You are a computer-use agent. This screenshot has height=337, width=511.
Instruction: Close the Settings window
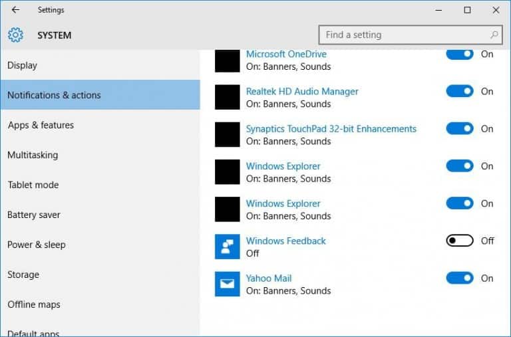(496, 10)
